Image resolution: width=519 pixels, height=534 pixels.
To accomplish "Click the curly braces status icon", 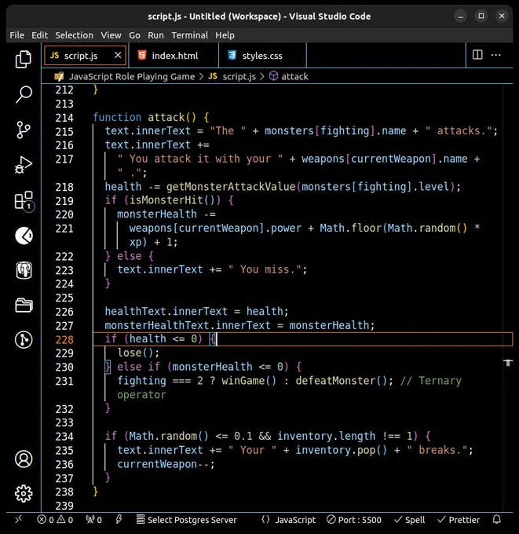I will coord(265,519).
